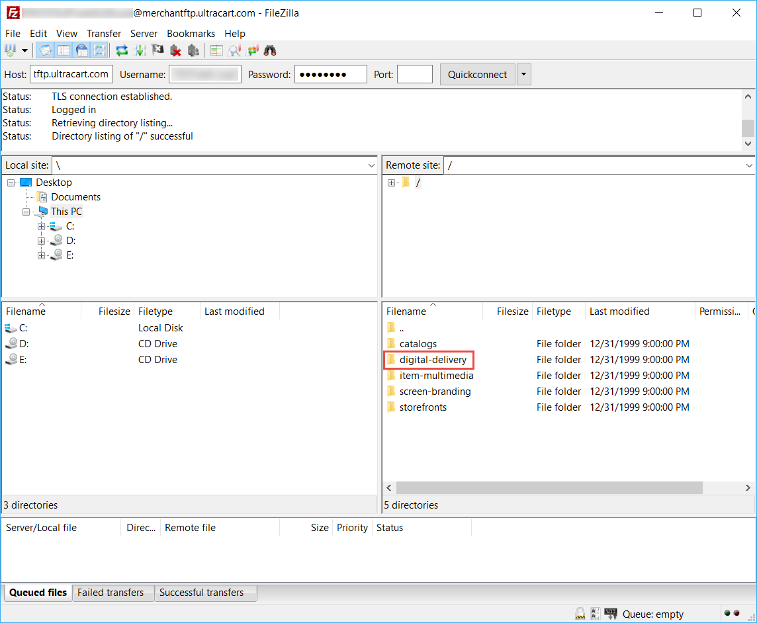
Task: Open the Site Manager
Action: pyautogui.click(x=10, y=50)
